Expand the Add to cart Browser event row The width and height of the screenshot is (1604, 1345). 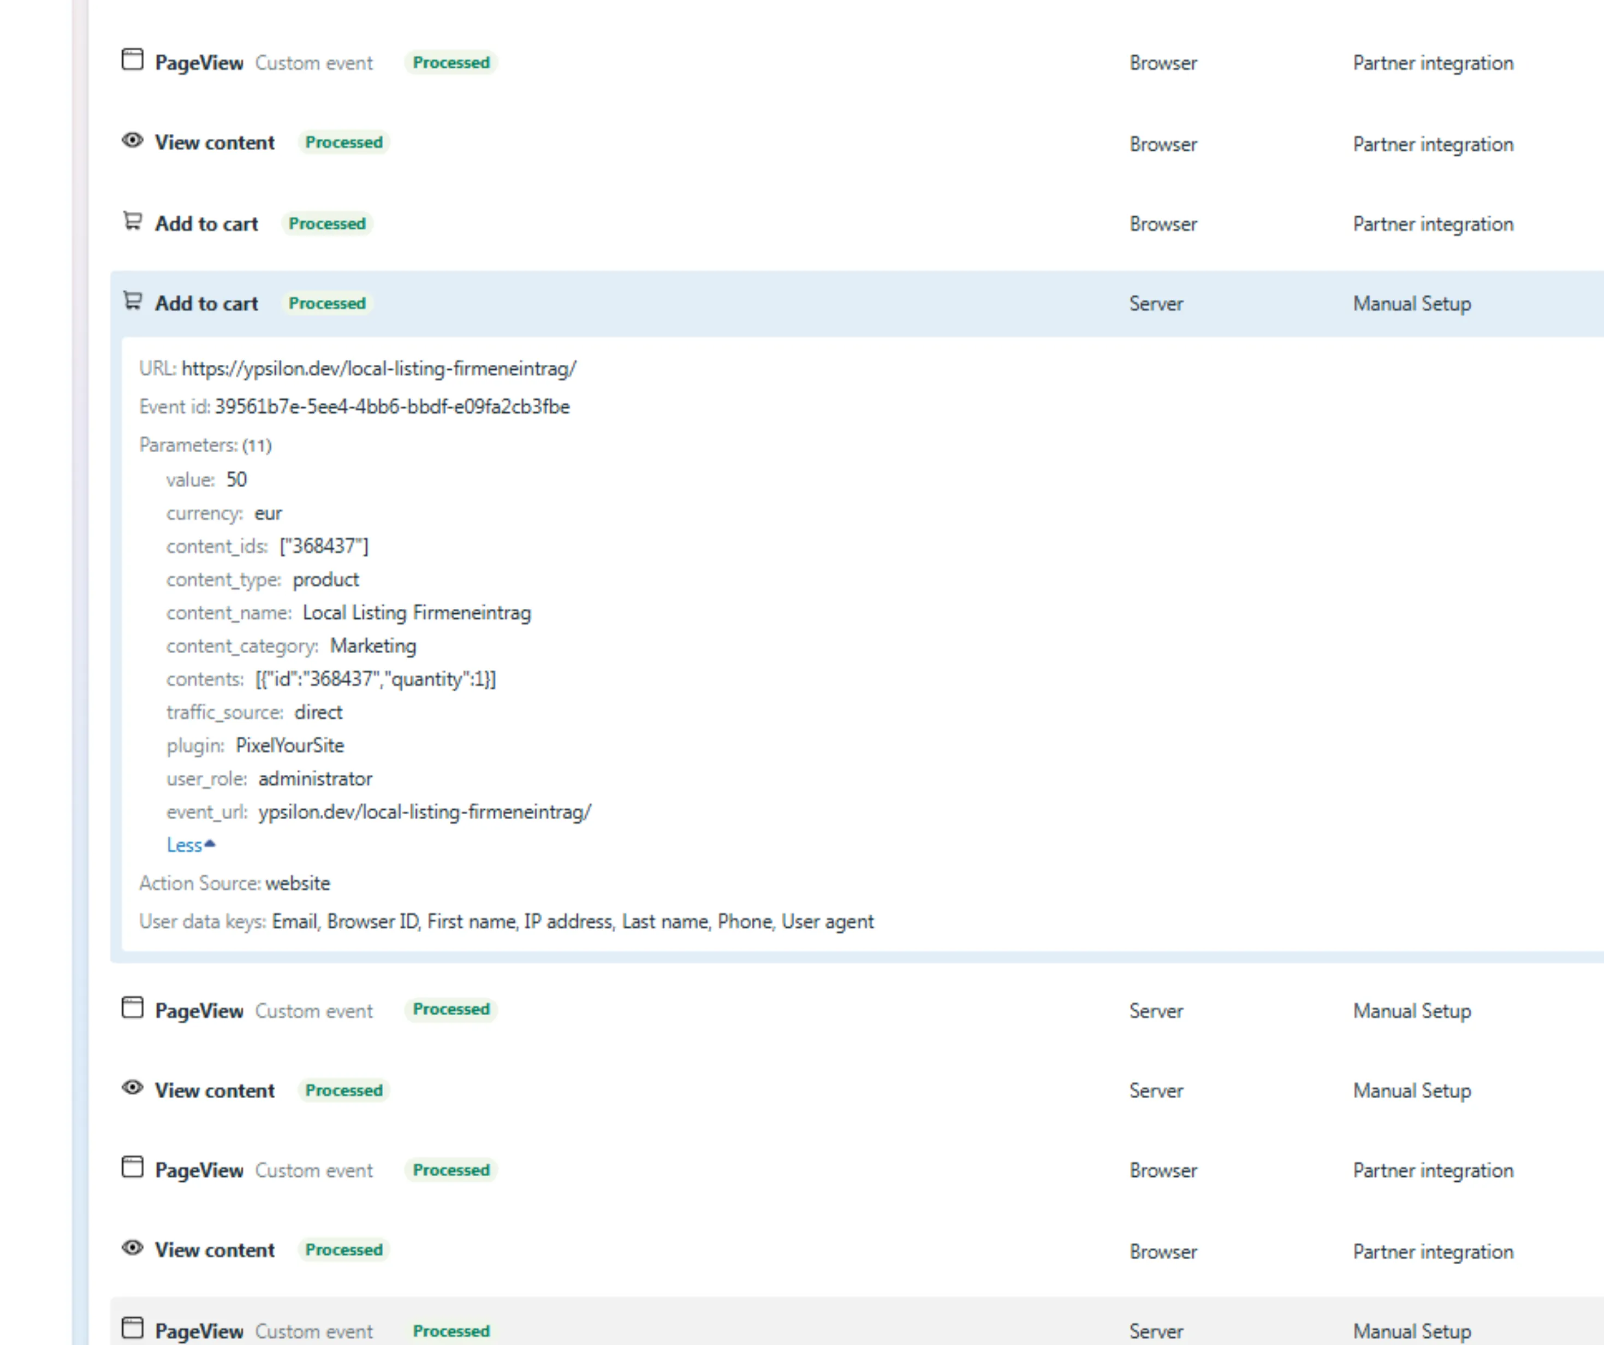pos(857,224)
